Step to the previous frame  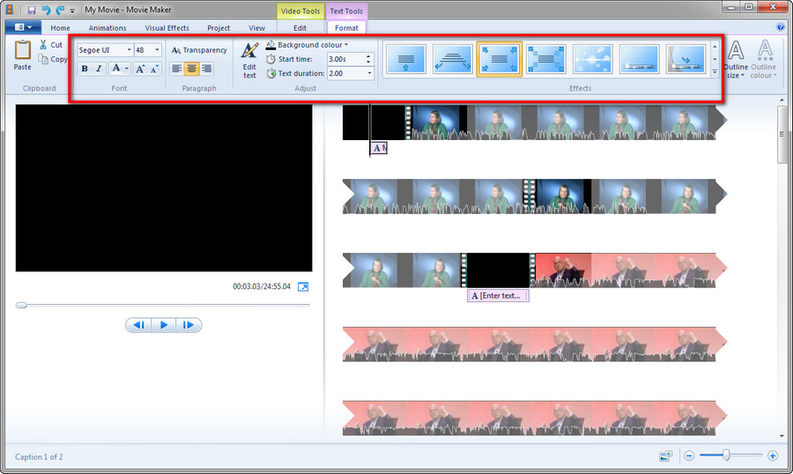138,325
